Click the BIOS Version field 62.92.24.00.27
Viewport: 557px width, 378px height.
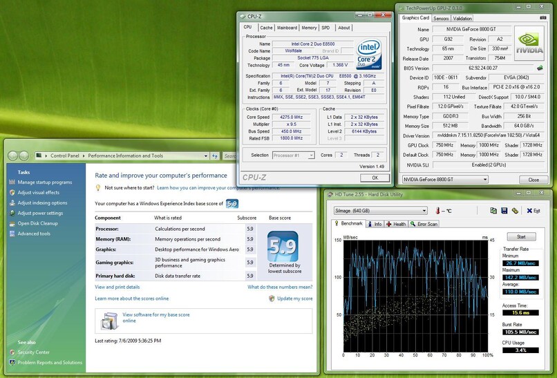(x=483, y=68)
